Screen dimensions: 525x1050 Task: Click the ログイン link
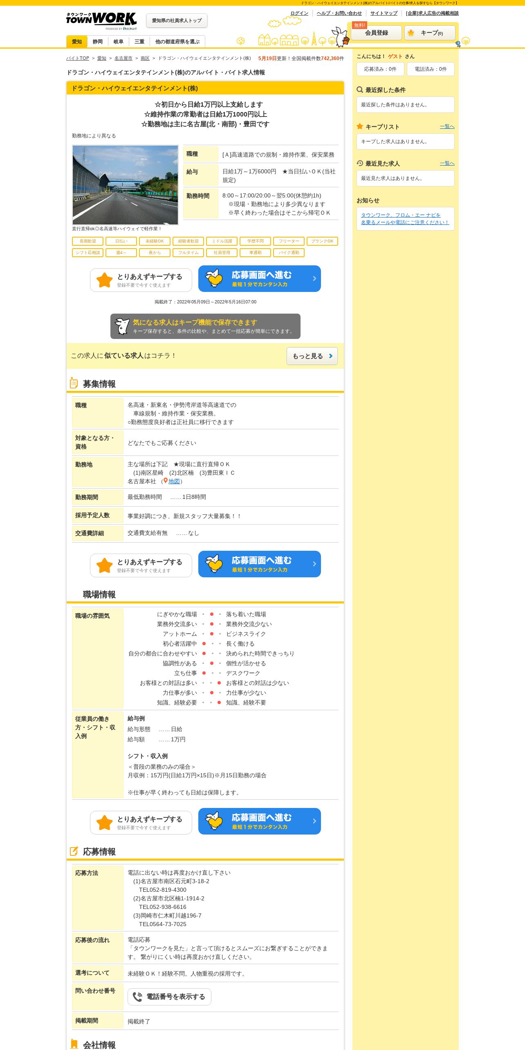point(299,13)
